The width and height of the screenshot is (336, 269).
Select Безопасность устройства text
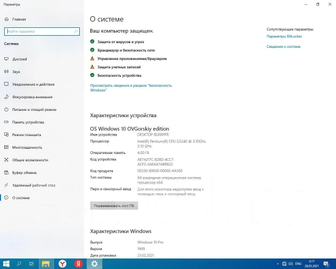119,75
